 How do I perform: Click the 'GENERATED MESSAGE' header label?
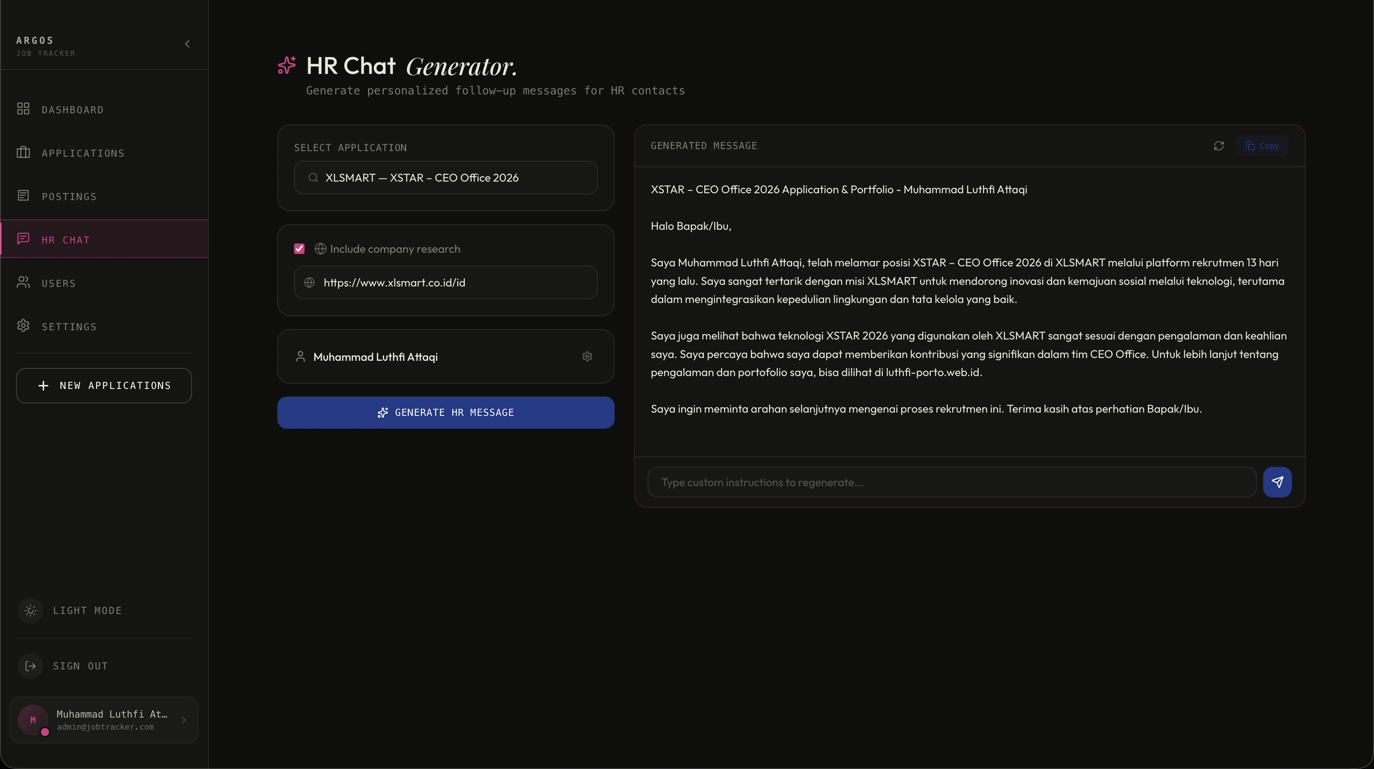coord(704,145)
